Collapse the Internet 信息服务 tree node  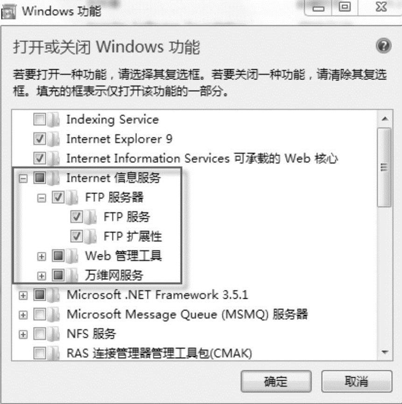coord(23,179)
